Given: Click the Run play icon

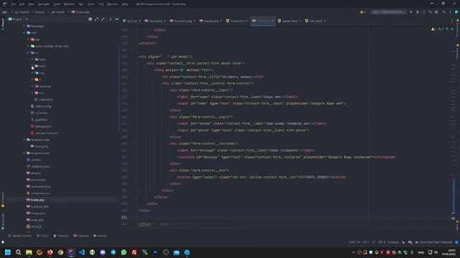Looking at the screenshot, I should click(411, 12).
